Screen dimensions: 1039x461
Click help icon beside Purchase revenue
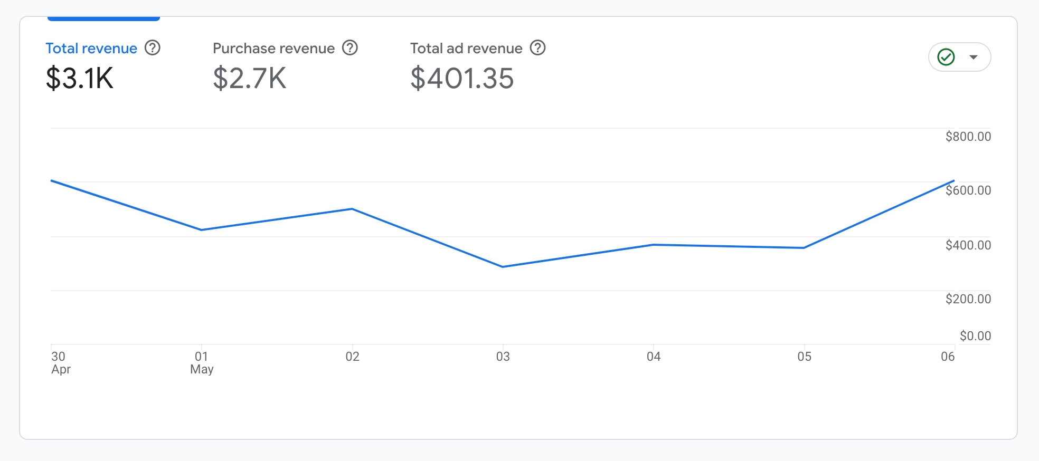point(350,48)
